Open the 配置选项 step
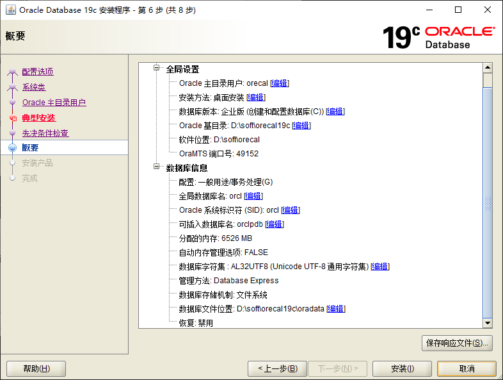503x380 pixels. [38, 72]
